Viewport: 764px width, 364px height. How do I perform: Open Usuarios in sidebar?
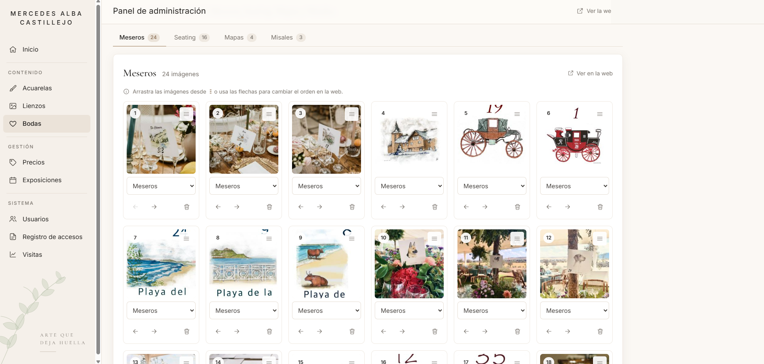(47, 219)
